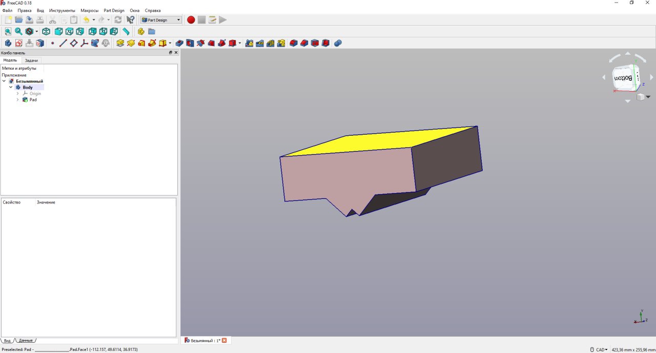The image size is (656, 353).
Task: Create an additive pipe
Action: [152, 43]
